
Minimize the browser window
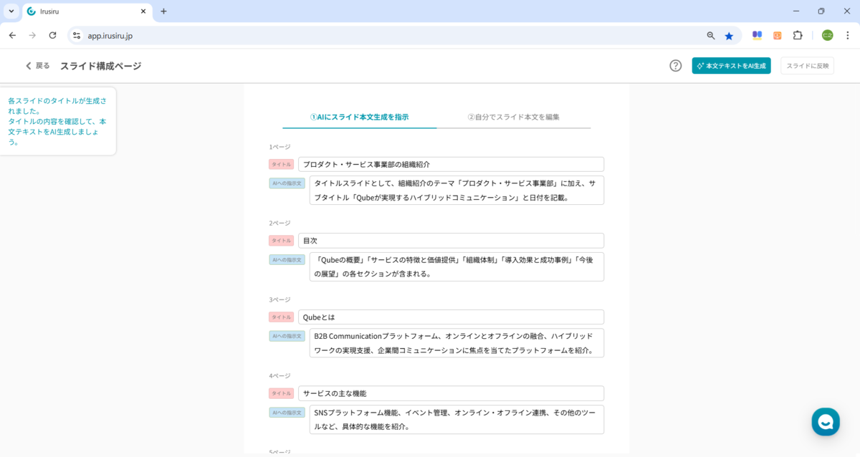796,11
